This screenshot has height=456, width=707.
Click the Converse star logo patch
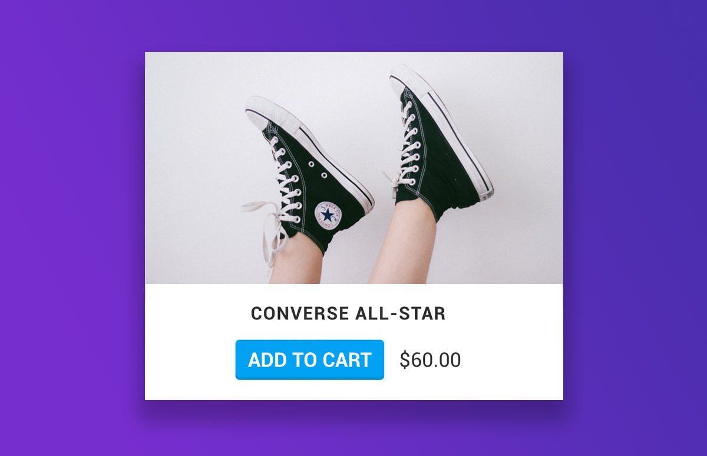(328, 216)
